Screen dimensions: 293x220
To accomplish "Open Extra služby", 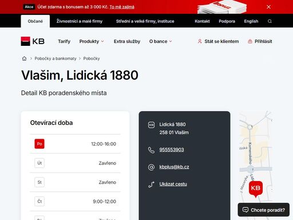I will [x=127, y=41].
